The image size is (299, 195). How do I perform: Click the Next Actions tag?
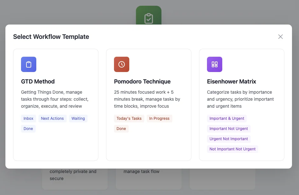click(53, 119)
